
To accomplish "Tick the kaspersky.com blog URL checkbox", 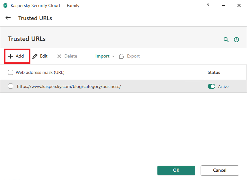I will 11,86.
